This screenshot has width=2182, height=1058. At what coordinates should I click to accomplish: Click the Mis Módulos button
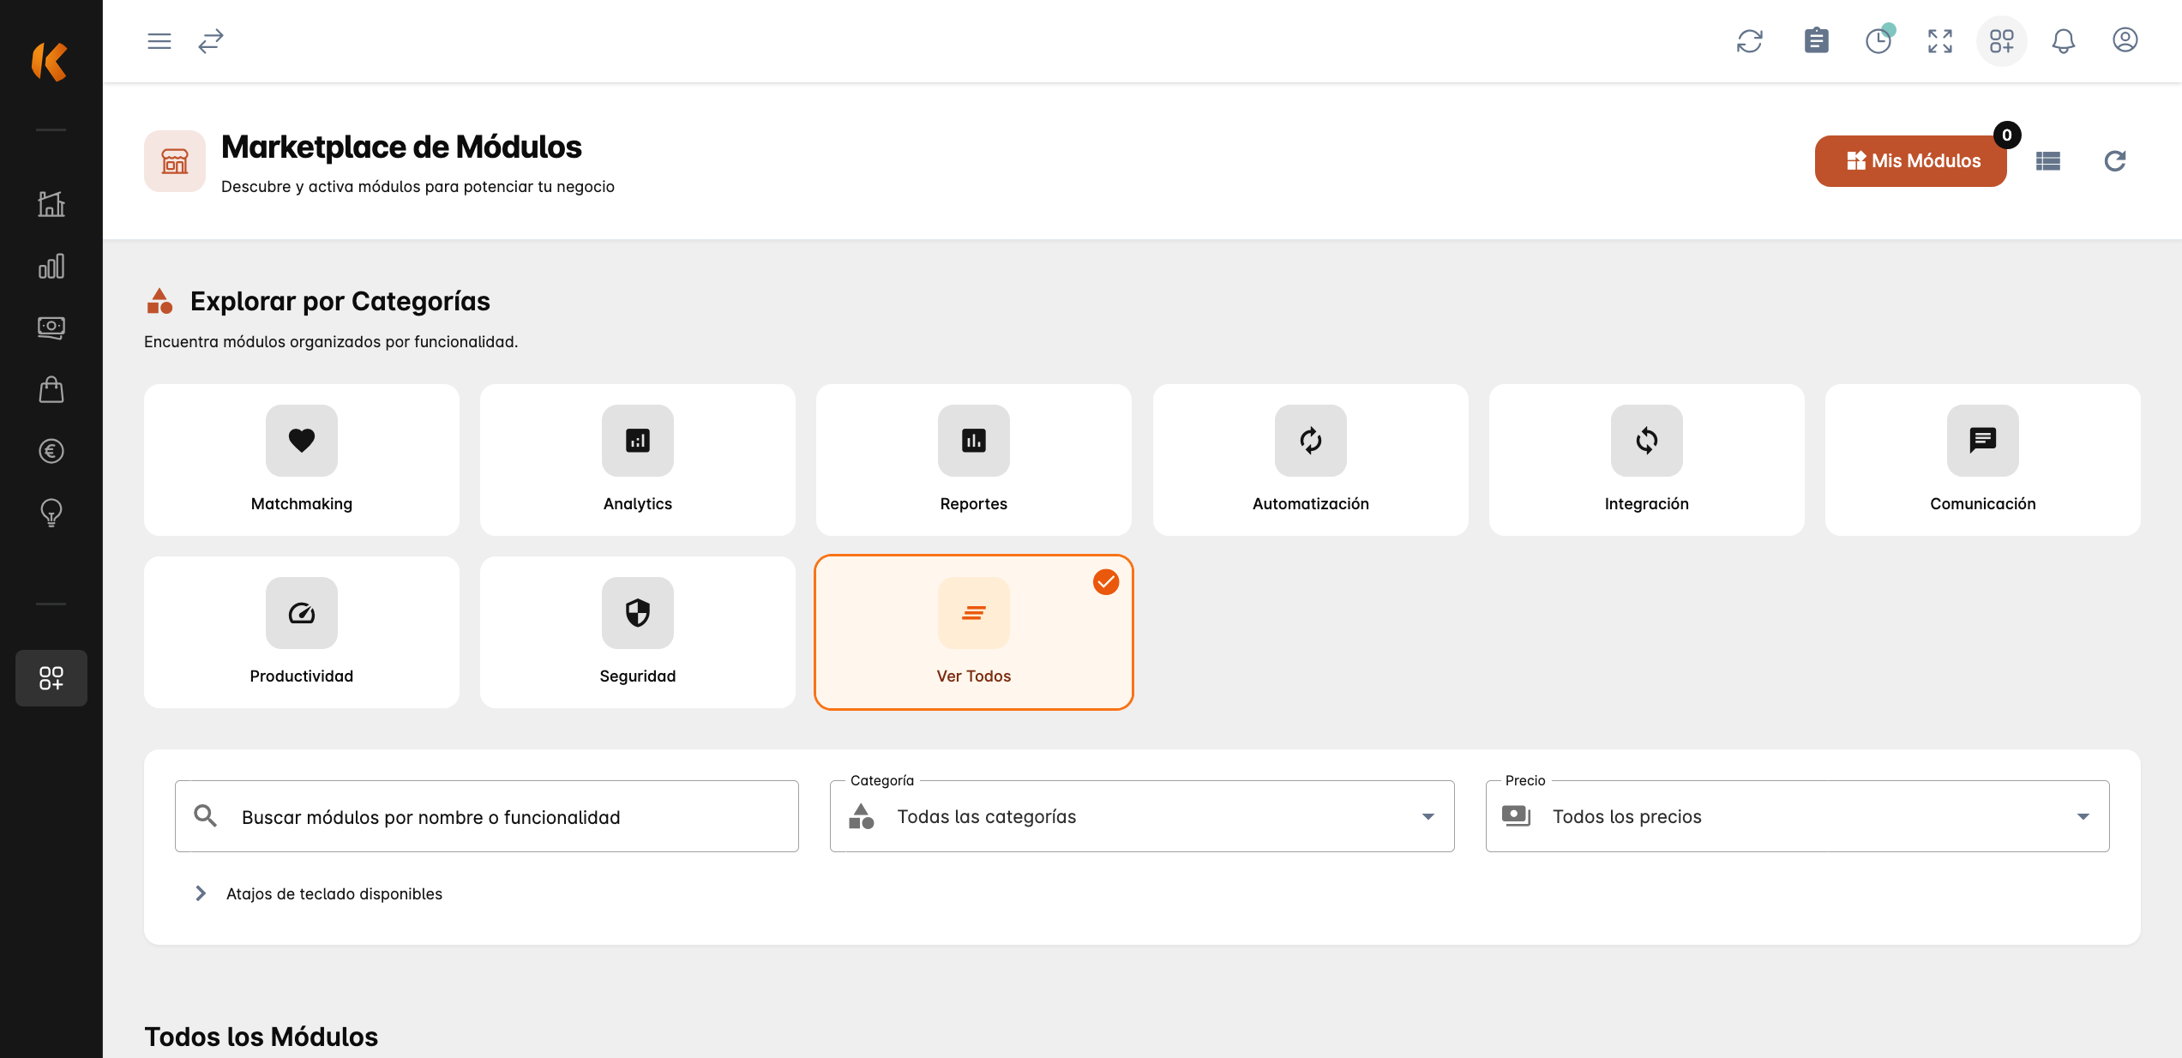[1910, 161]
